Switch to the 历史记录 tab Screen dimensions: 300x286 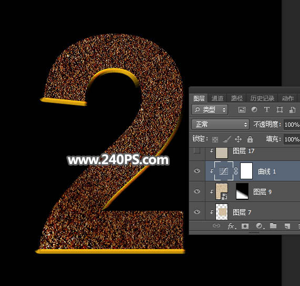click(x=262, y=98)
